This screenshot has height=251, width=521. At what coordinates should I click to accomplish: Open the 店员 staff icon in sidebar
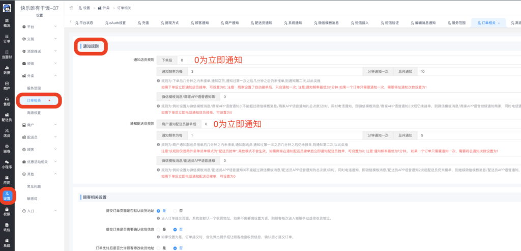point(7,133)
